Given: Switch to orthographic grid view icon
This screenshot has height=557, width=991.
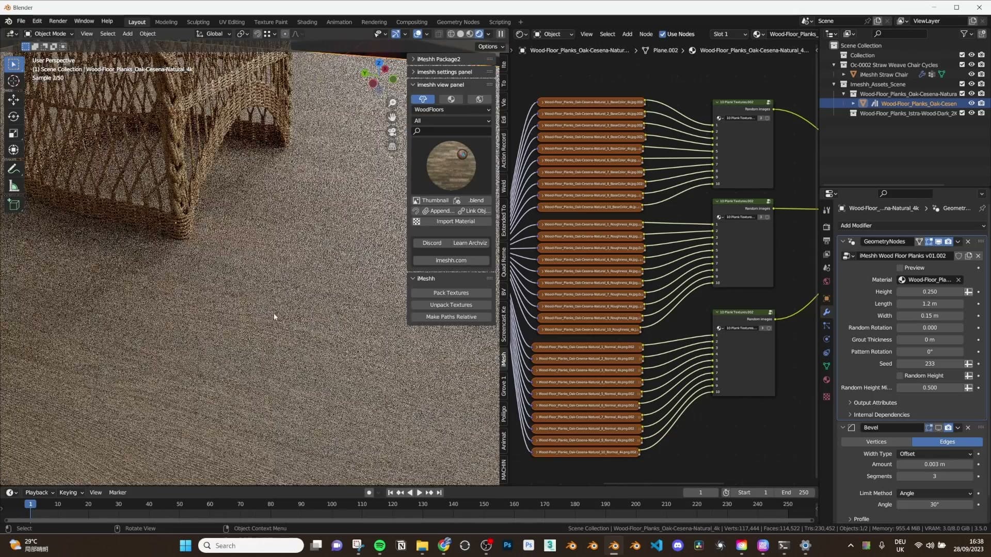Looking at the screenshot, I should point(392,146).
